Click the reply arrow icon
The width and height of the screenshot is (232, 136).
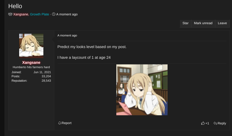215,123
